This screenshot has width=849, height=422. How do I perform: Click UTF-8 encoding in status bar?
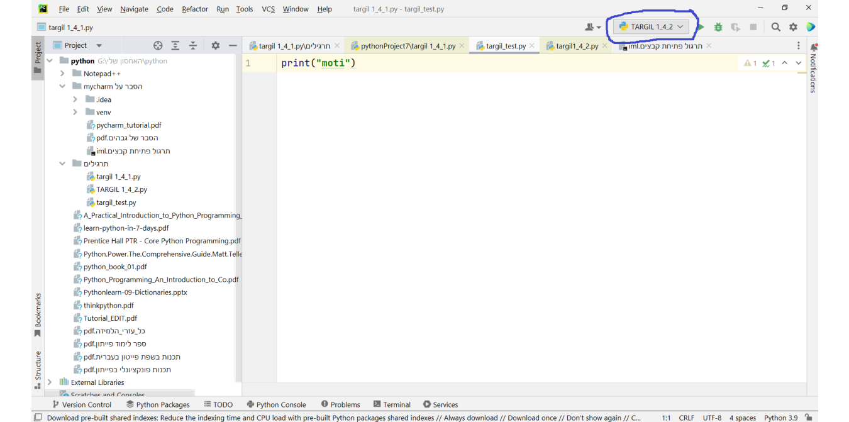712,418
